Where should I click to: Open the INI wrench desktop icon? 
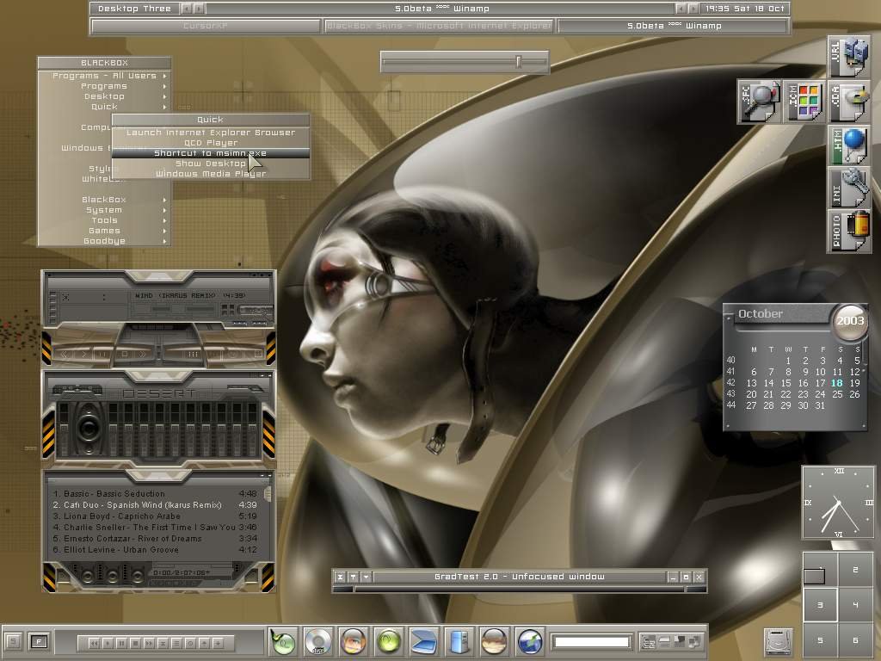pos(849,188)
